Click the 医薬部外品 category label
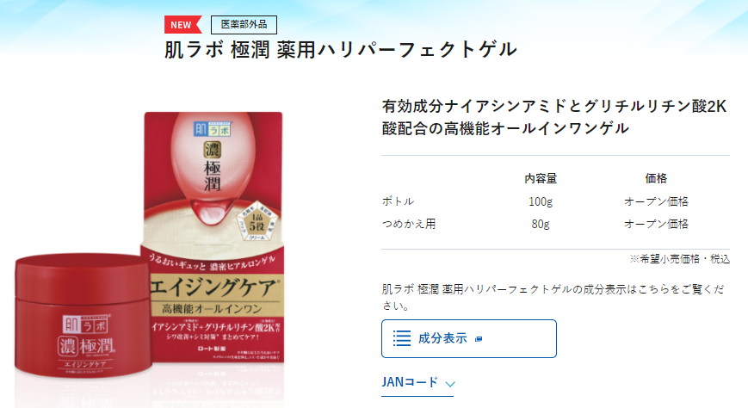This screenshot has height=408, width=748. pyautogui.click(x=244, y=25)
